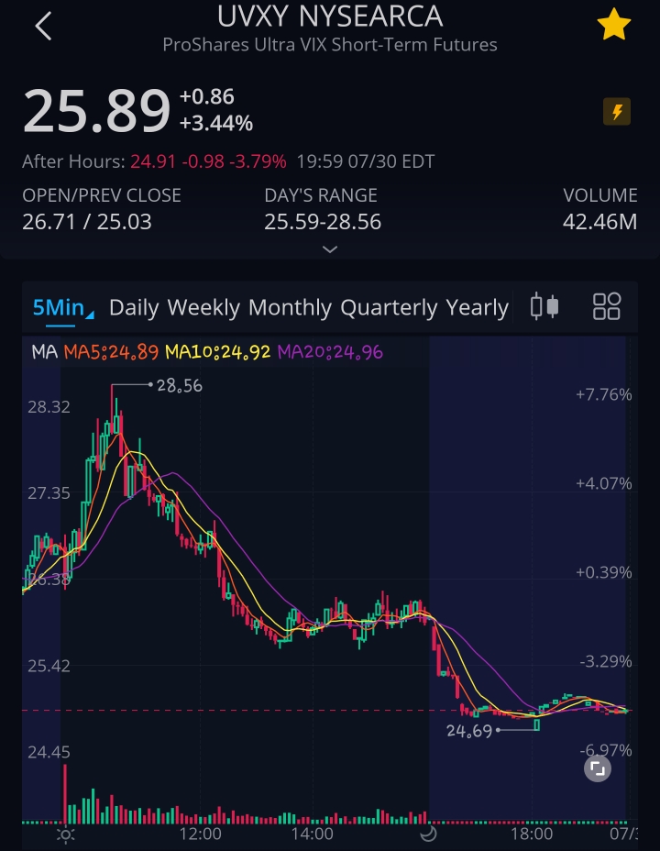The image size is (660, 851).
Task: Go back using the left arrow
Action: tap(43, 26)
